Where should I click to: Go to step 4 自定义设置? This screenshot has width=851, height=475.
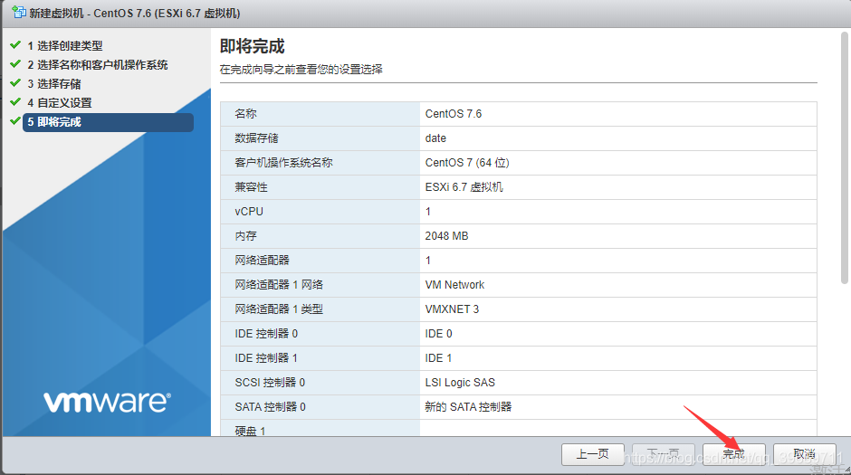60,103
